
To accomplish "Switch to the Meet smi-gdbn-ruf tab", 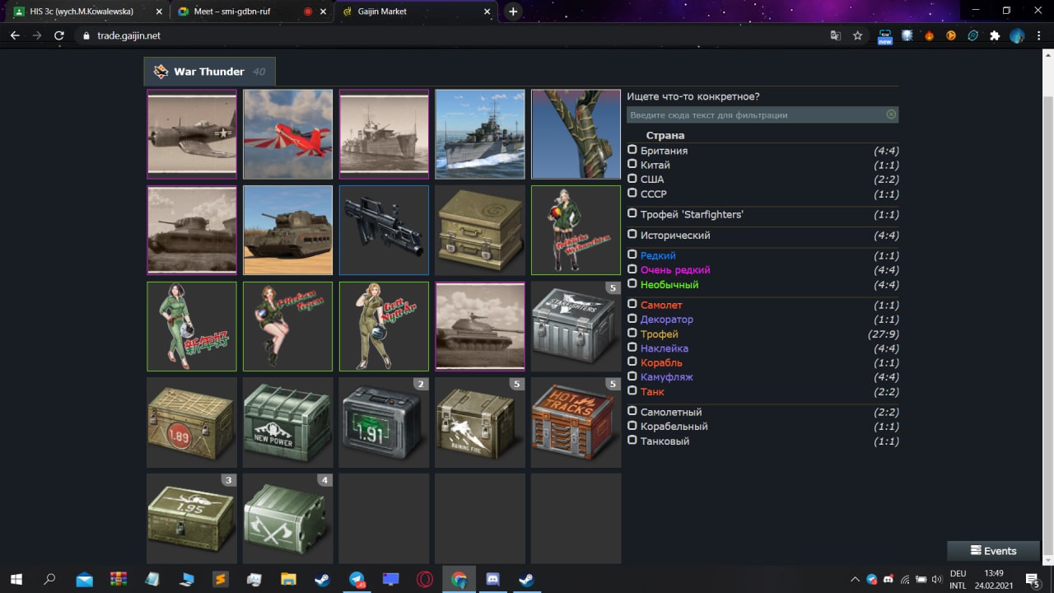I will (251, 12).
